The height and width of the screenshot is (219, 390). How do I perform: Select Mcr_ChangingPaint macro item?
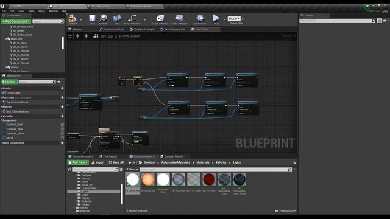[18, 111]
